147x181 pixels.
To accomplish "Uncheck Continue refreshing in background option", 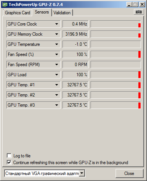I will click(9, 163).
